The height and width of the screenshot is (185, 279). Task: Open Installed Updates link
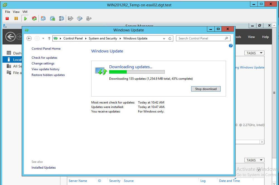(44, 167)
